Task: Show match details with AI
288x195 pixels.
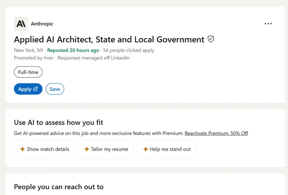Action: 44,149
